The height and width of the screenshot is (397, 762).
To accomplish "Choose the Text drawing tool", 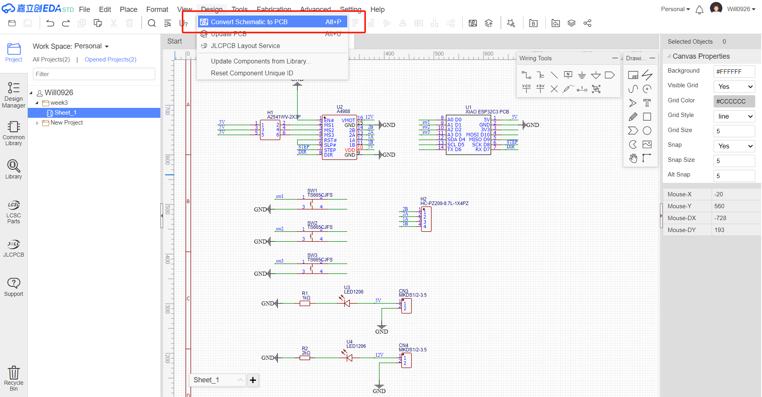I will [x=647, y=103].
